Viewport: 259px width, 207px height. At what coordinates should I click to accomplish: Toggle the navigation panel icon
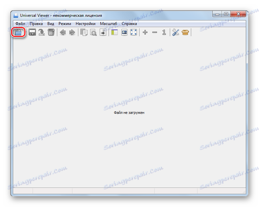click(115, 32)
